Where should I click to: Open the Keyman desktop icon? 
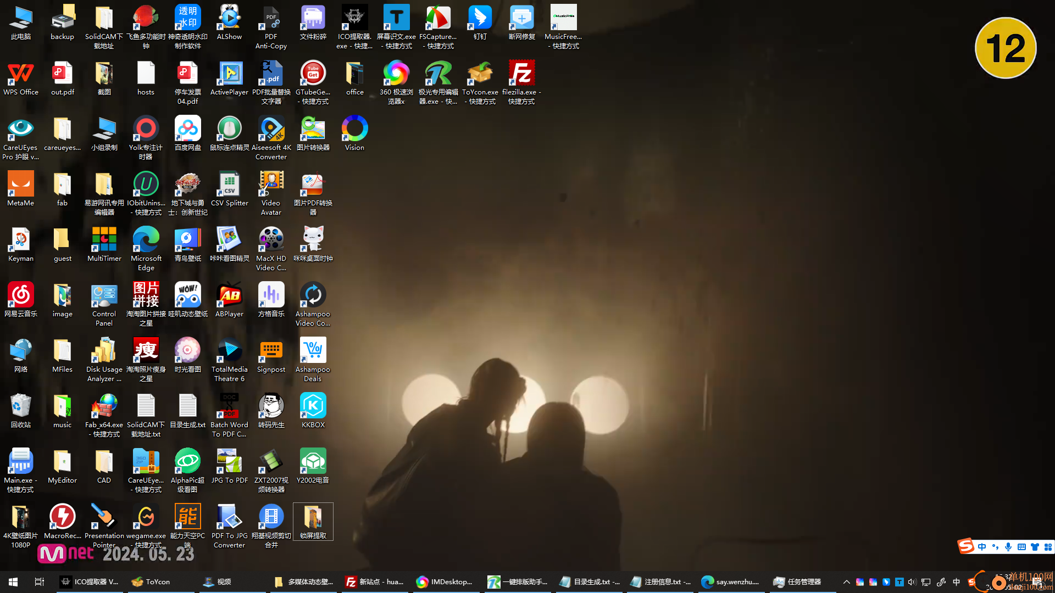point(21,245)
